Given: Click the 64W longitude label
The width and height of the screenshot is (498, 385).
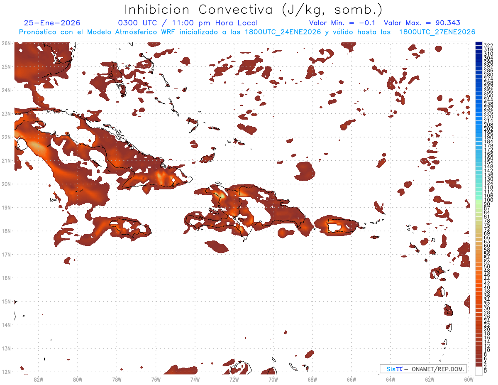Looking at the screenshot, I should tap(391, 379).
